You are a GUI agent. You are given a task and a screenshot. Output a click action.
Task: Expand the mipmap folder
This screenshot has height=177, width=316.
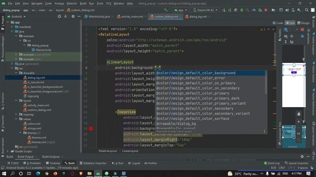click(16, 115)
